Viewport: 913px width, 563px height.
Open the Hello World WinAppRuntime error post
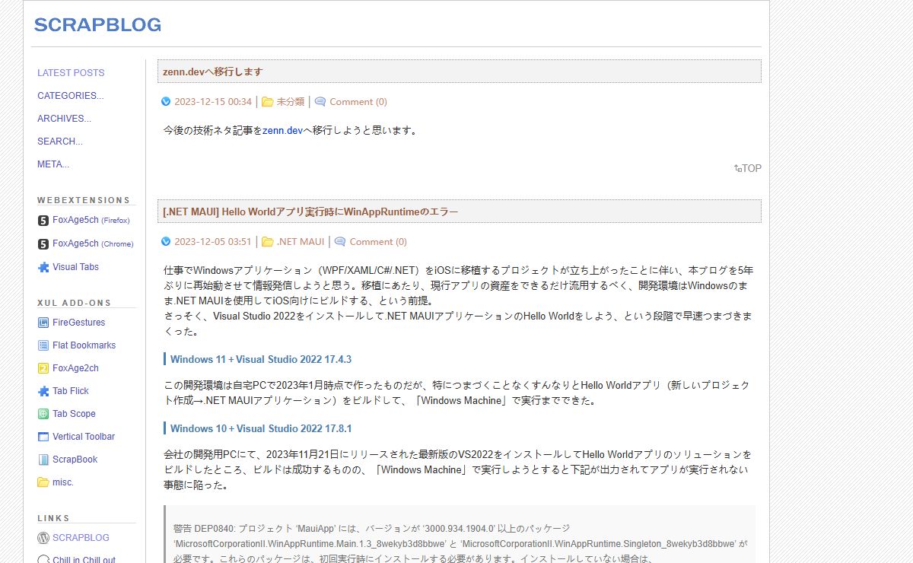tap(310, 212)
